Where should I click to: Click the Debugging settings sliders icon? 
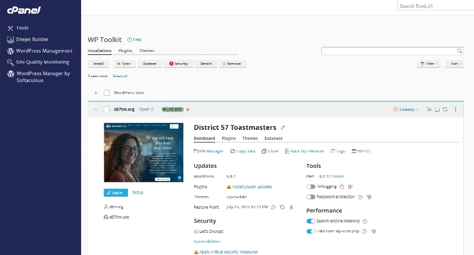[x=350, y=187]
